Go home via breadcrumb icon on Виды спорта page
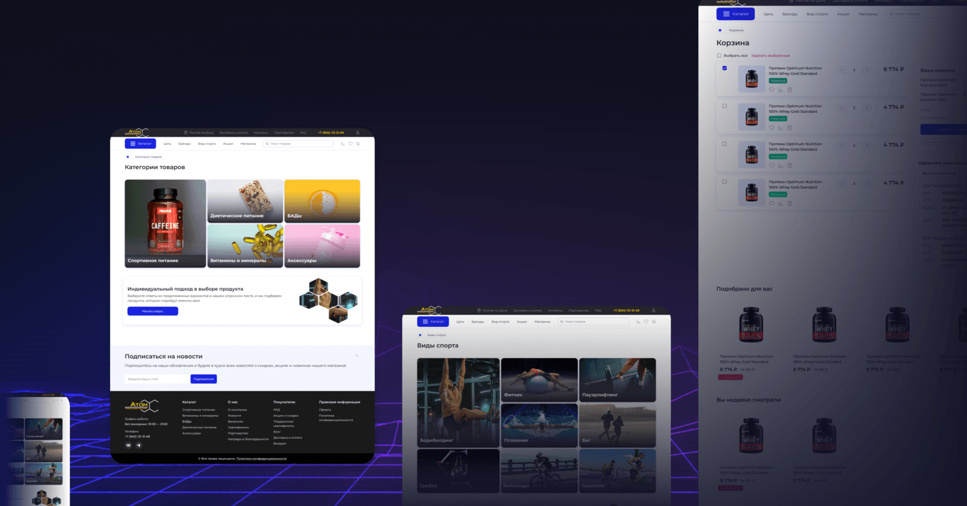The height and width of the screenshot is (506, 967). click(x=420, y=335)
